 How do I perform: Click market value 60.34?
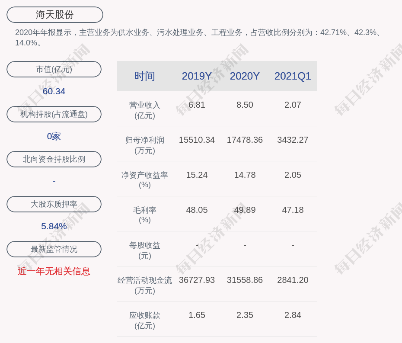click(x=54, y=91)
